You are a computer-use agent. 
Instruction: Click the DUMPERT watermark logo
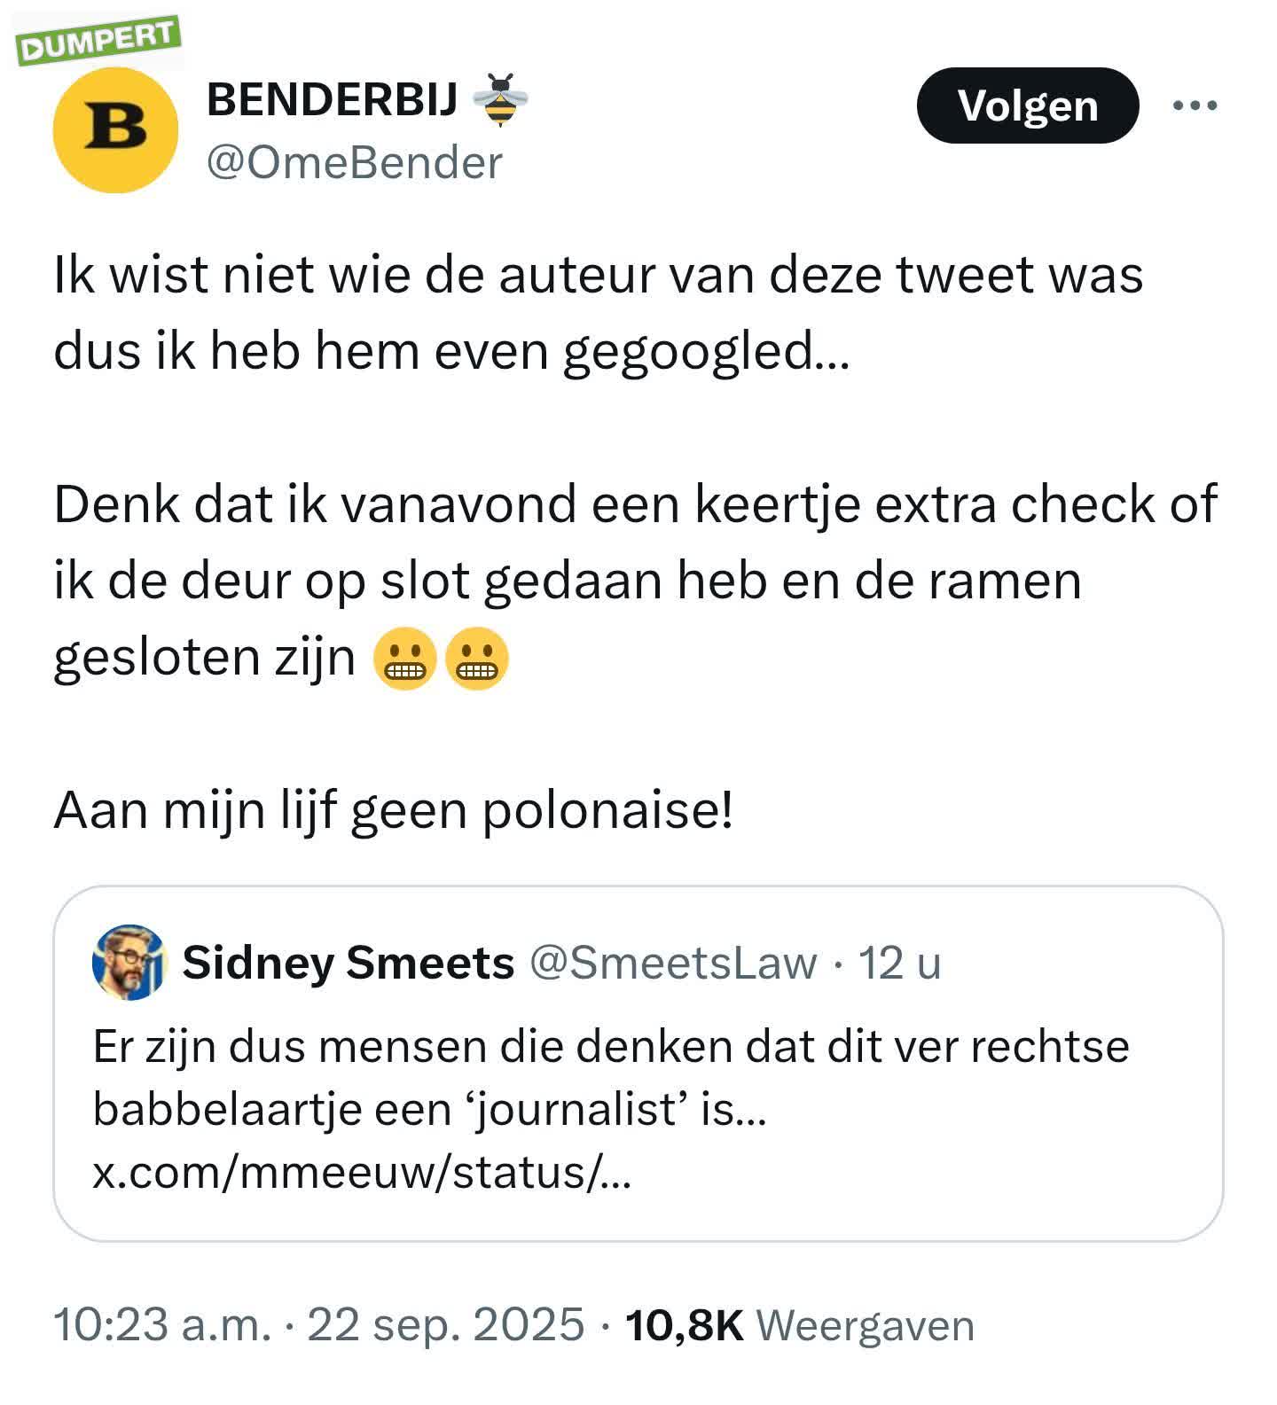point(99,42)
